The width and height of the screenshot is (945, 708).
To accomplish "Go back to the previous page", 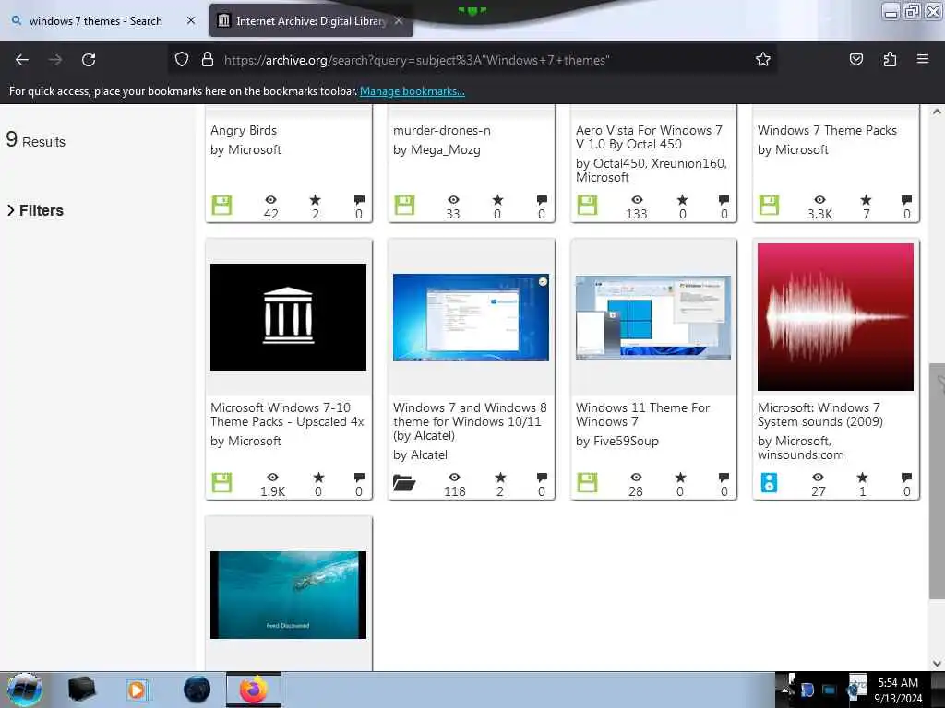I will (x=22, y=60).
